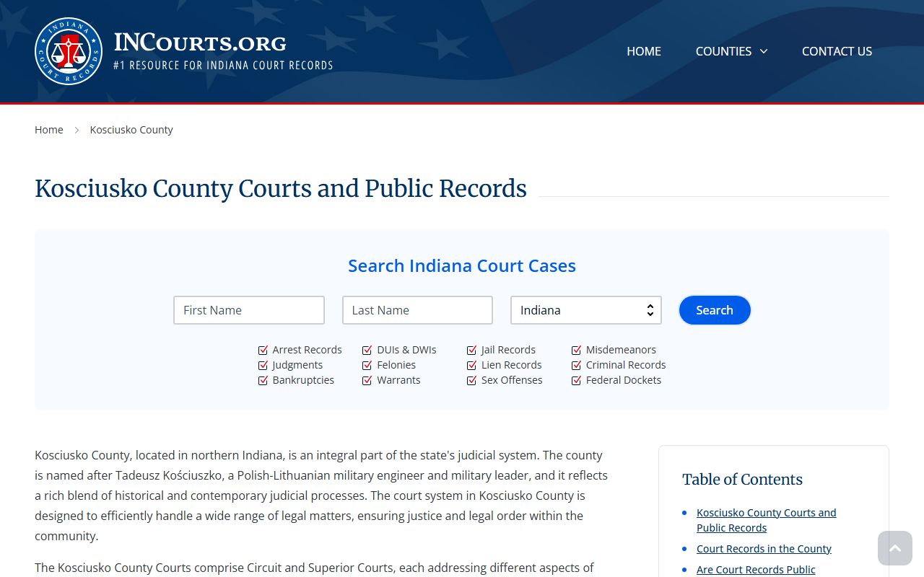Expand the COUNTIES menu

pyautogui.click(x=731, y=51)
